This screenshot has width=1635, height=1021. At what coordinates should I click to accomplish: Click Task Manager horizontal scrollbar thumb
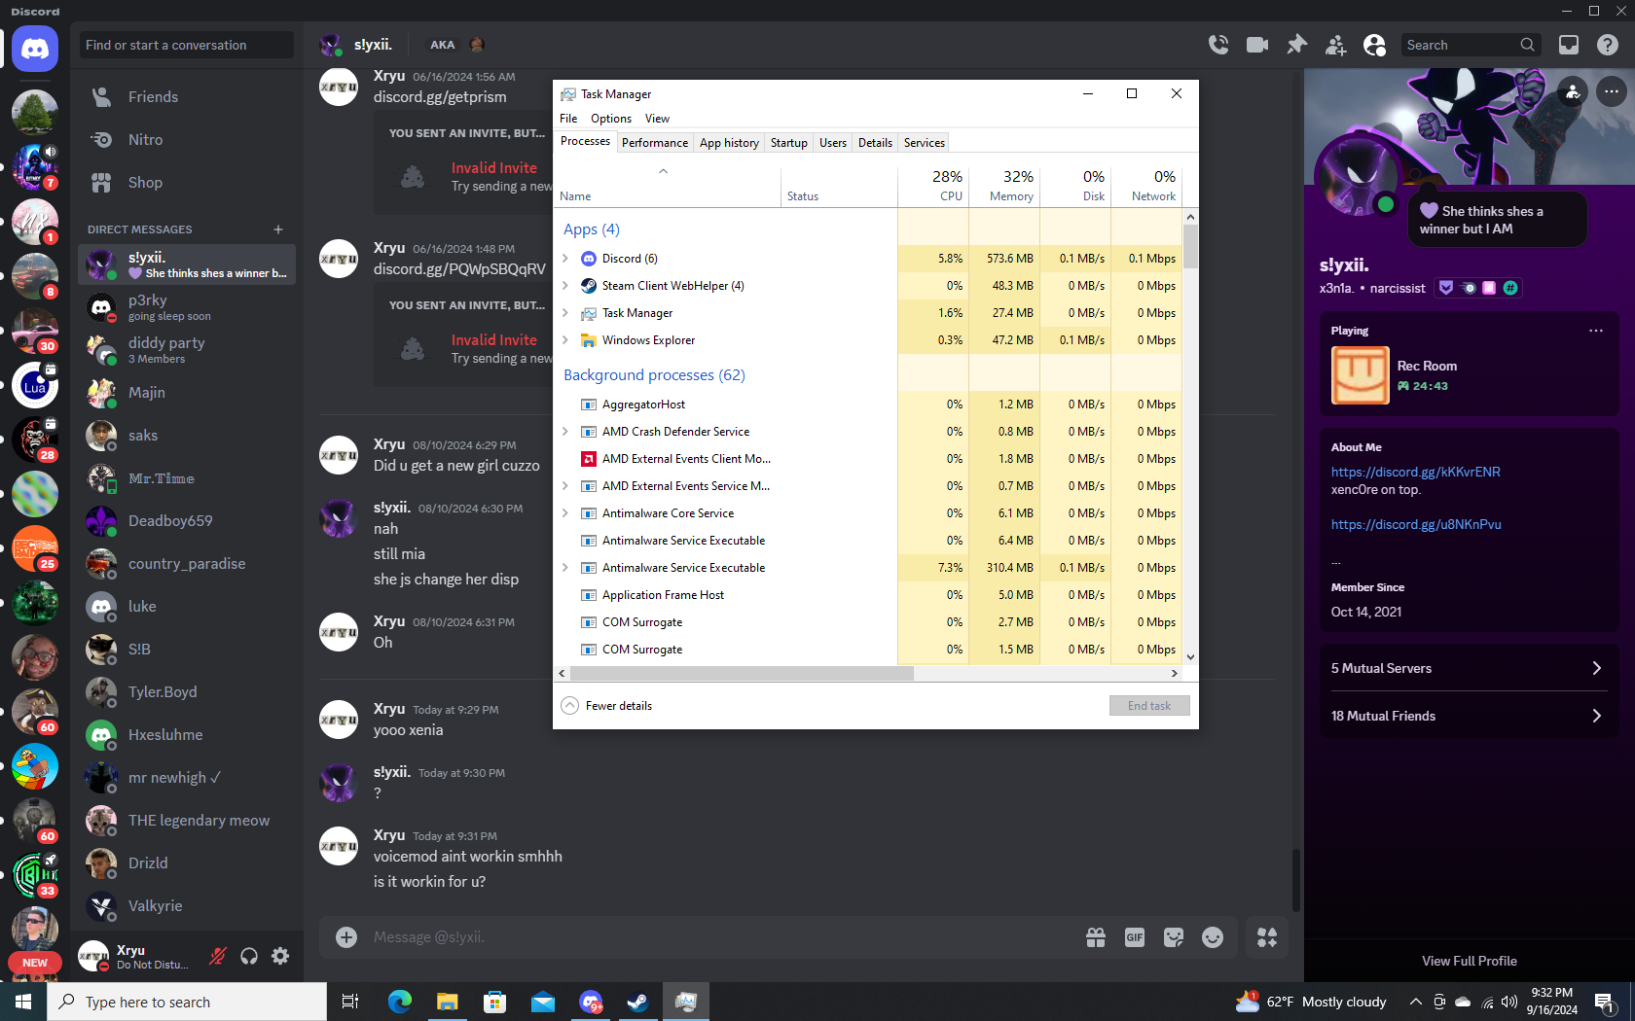click(742, 673)
